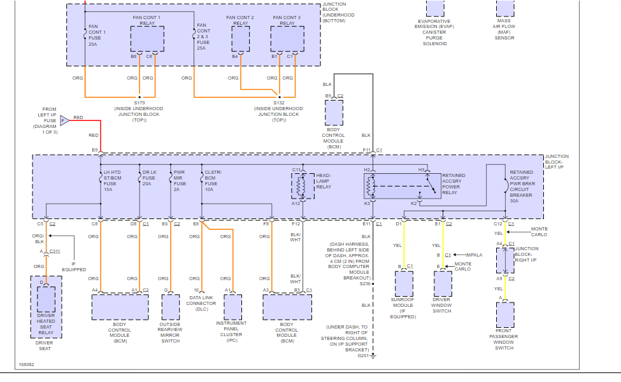
Task: Select the Instrument Panel Cluster (IPC) box
Action: click(233, 307)
